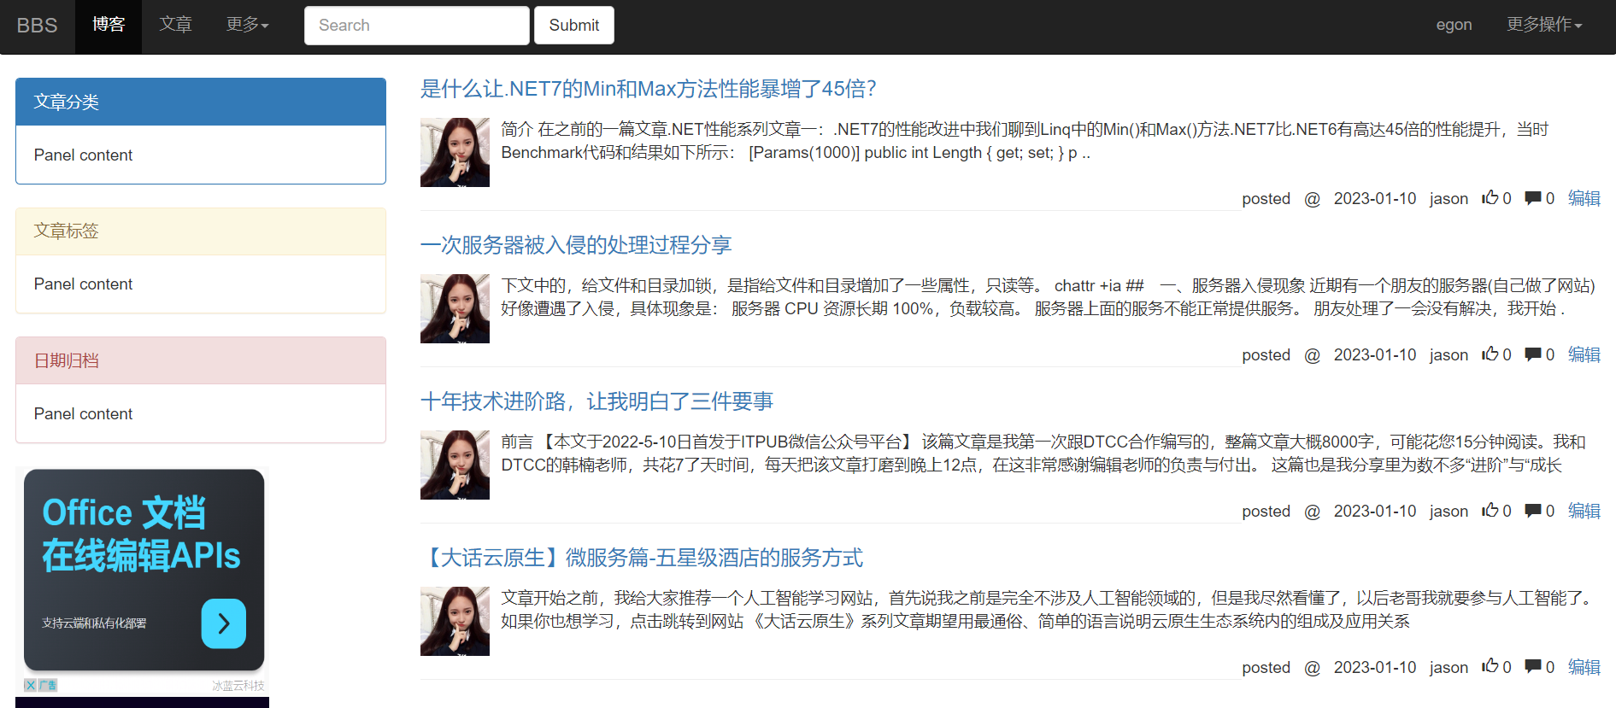Click comment icon on 服务器被入侵 article
The width and height of the screenshot is (1616, 708).
click(1533, 354)
